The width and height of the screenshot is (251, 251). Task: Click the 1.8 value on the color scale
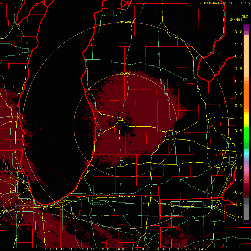238,155
